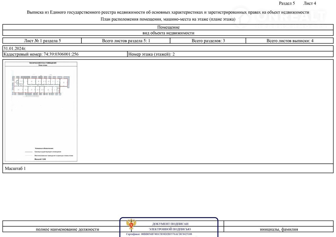Click the date 31.01.2024г.

point(15,49)
